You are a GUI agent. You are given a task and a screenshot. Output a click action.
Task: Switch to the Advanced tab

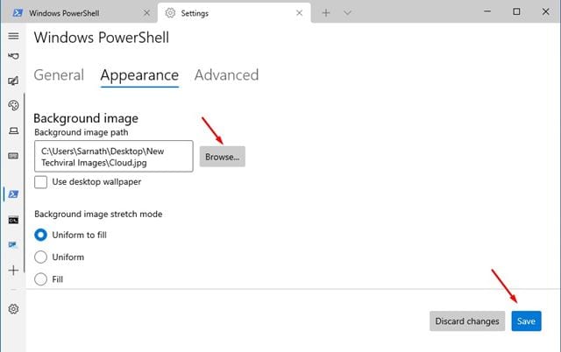(226, 75)
